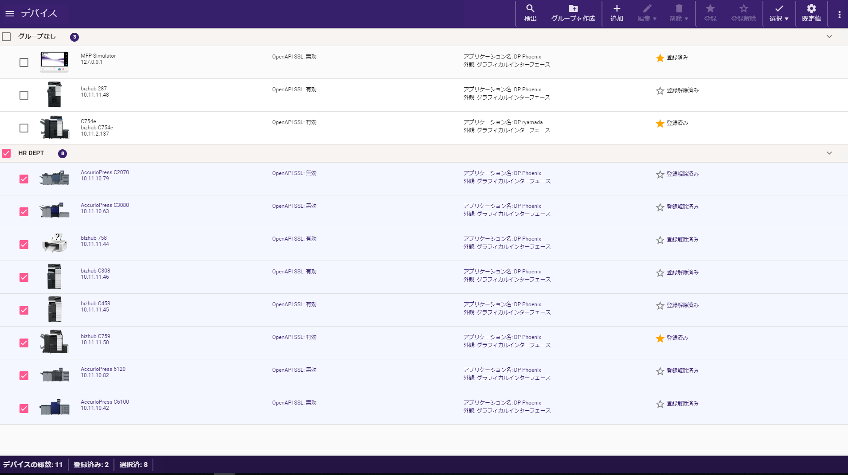Click the IP address 10.11.10.42
This screenshot has width=848, height=475.
pos(94,408)
